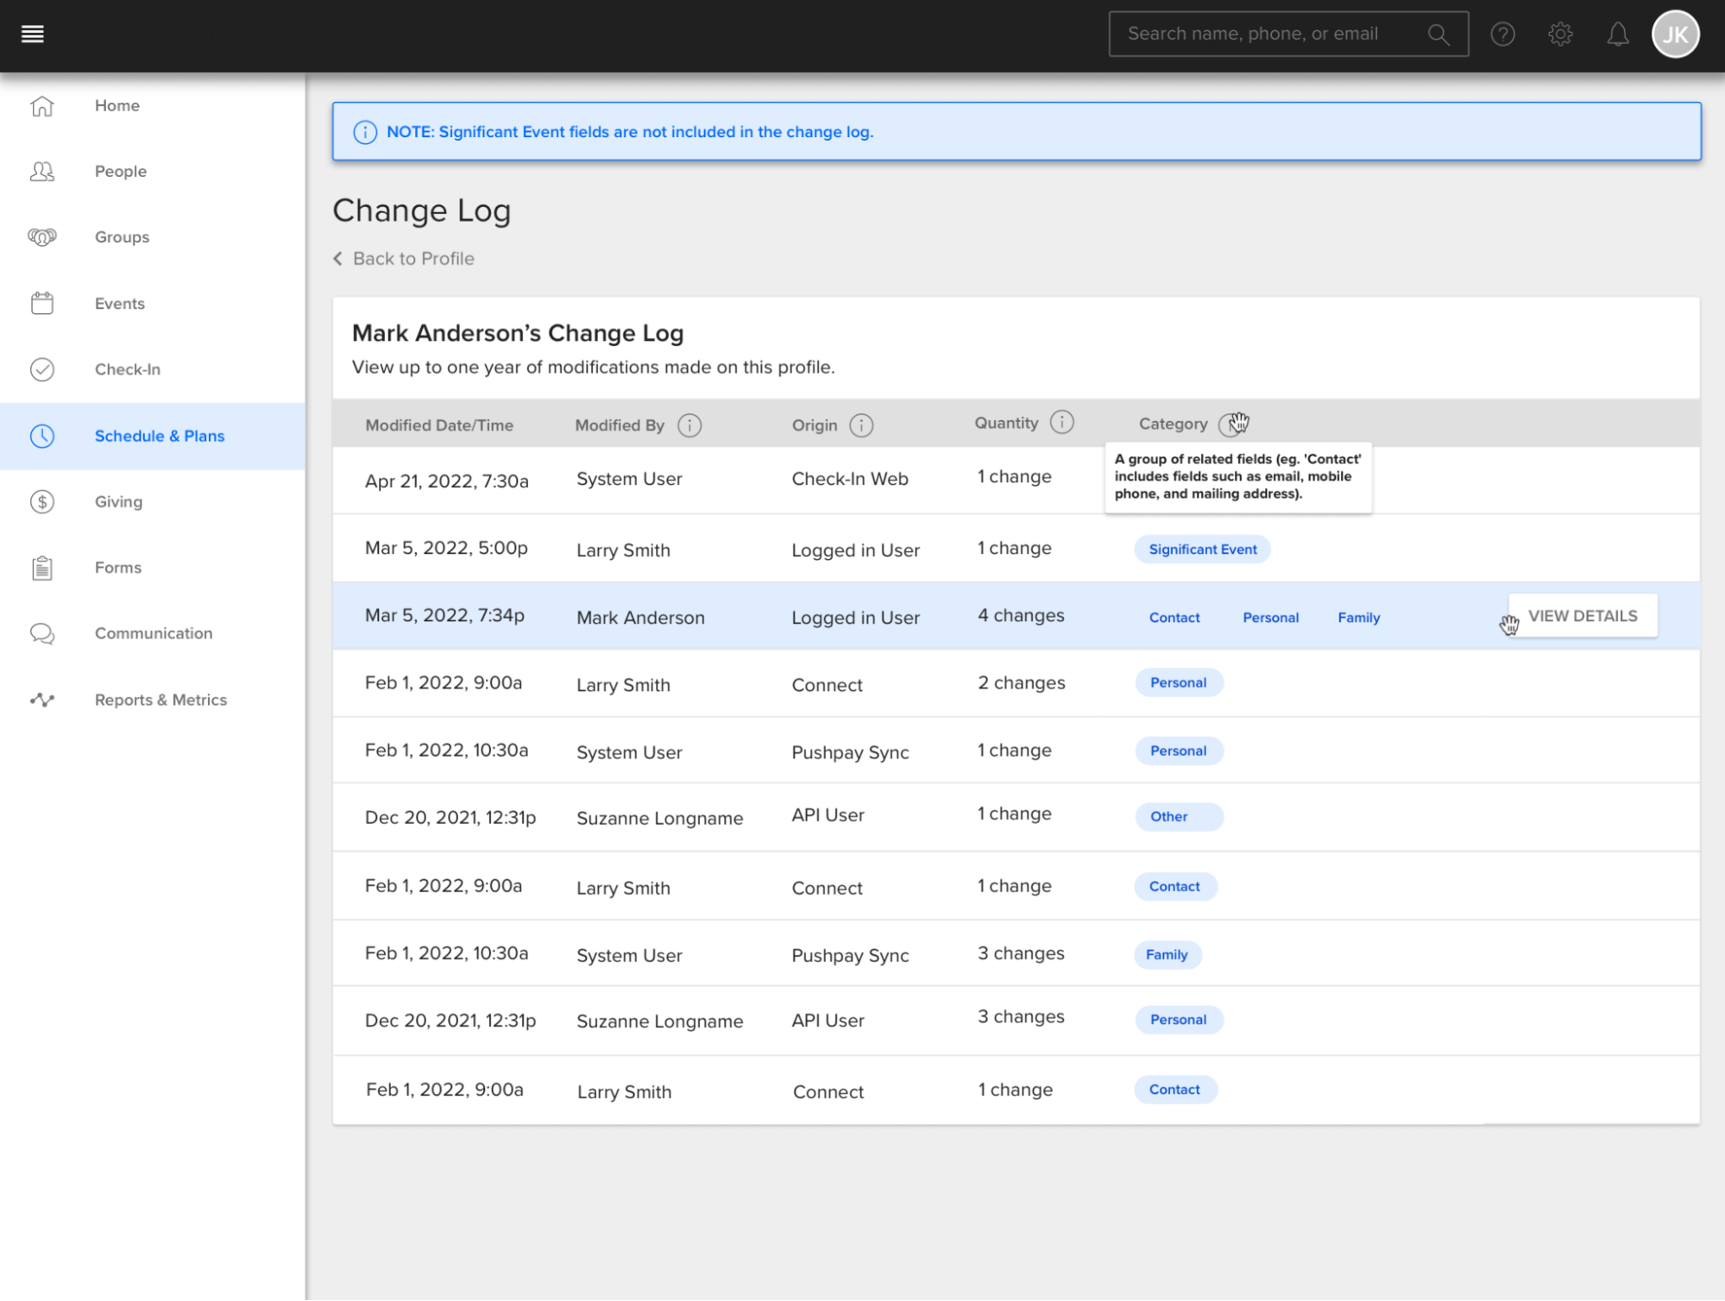
Task: Click the Origin column info icon
Action: 860,424
